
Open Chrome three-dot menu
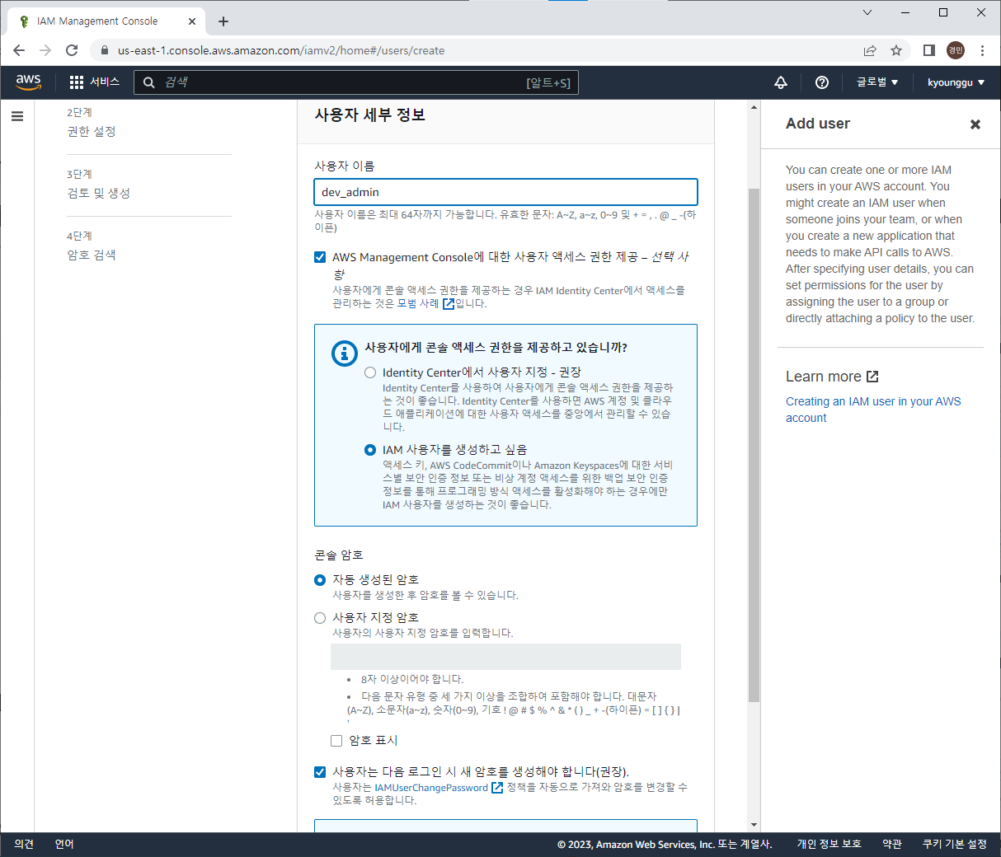(x=982, y=50)
